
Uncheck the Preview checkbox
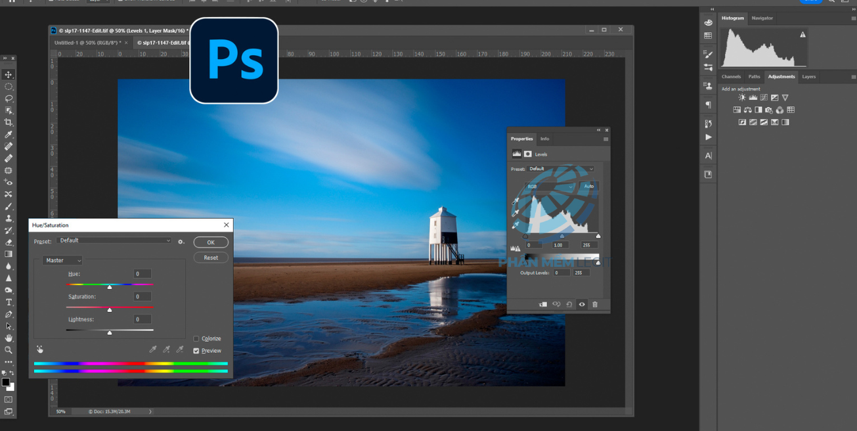pos(196,351)
